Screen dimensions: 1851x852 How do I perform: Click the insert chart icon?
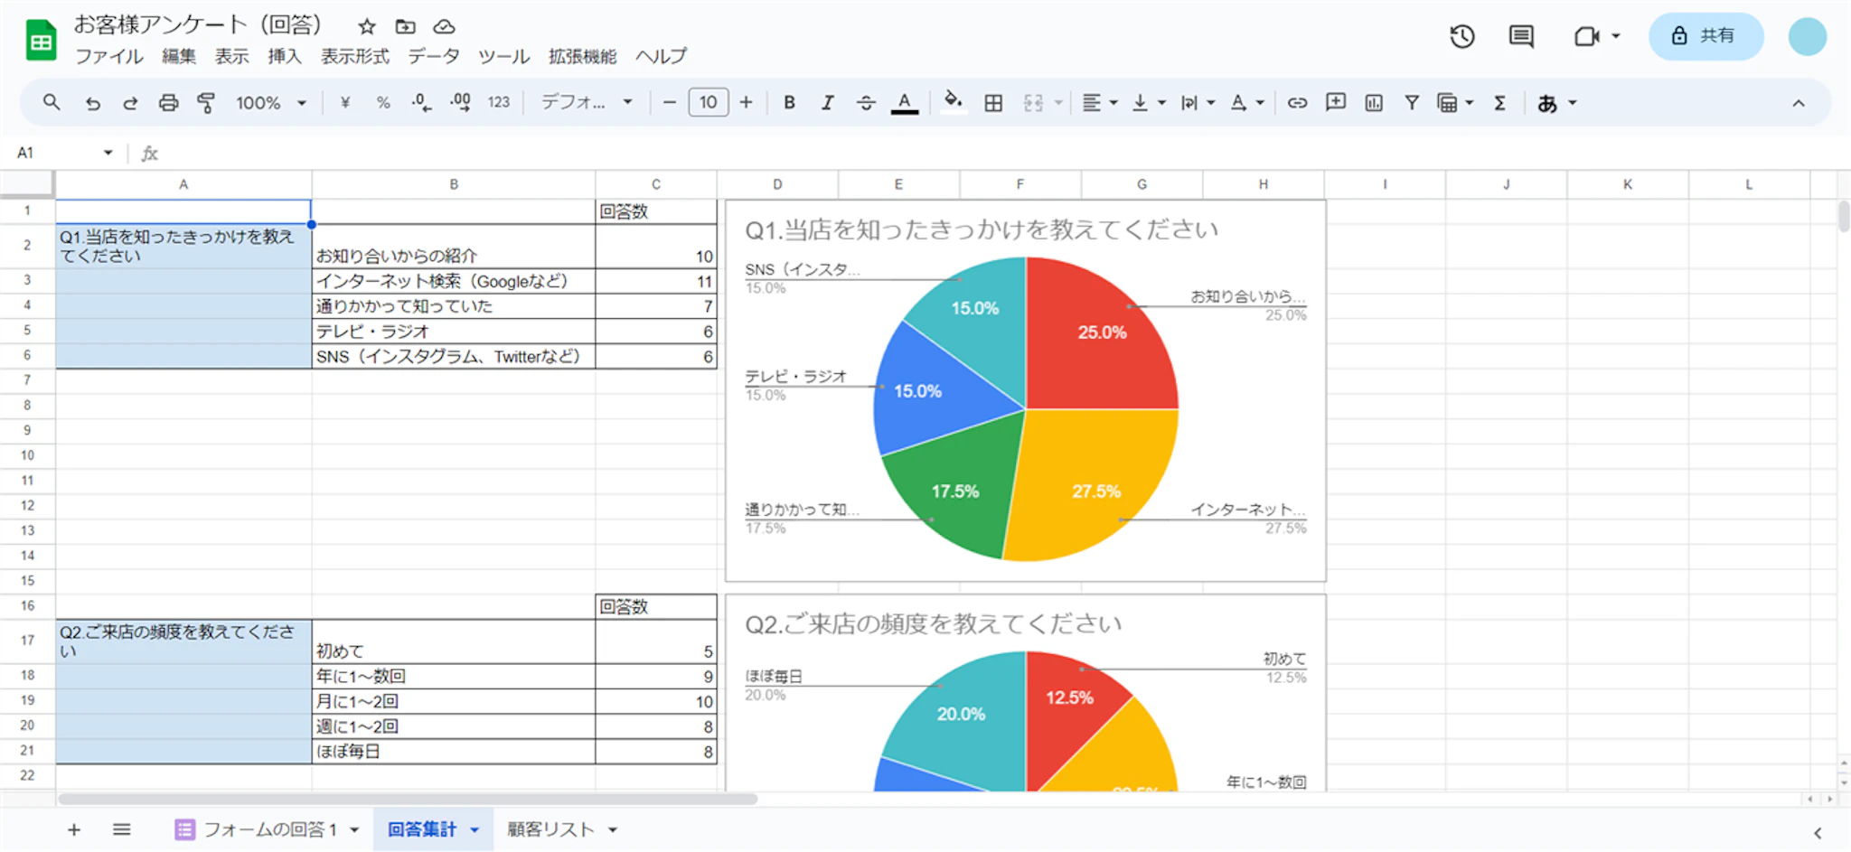[x=1374, y=103]
